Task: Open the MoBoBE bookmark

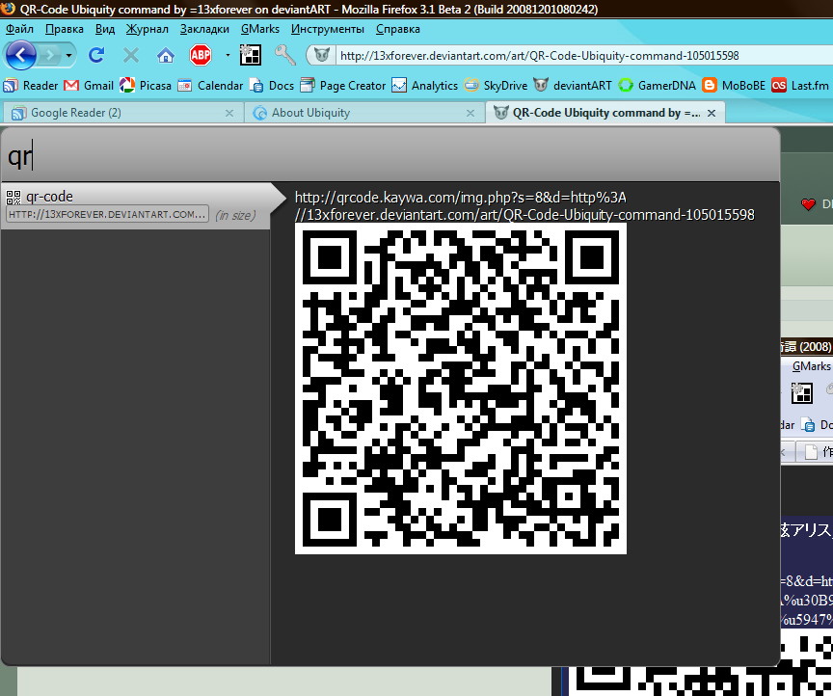Action: click(x=734, y=86)
